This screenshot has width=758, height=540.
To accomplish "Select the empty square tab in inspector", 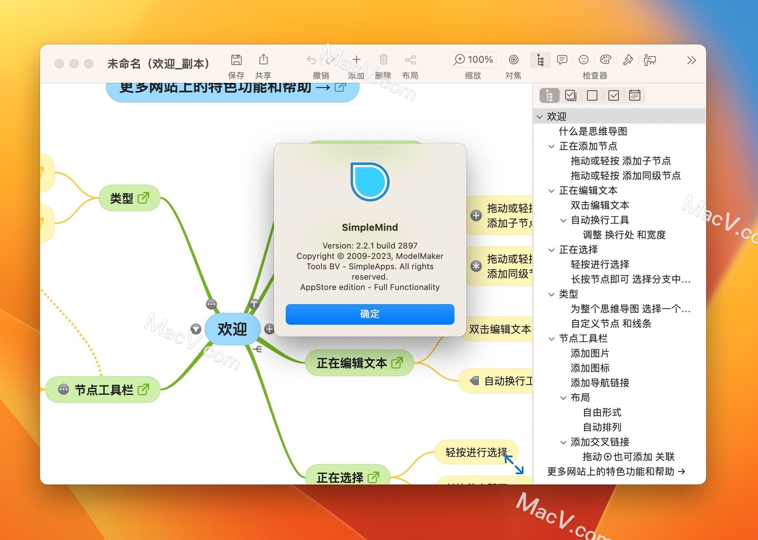I will [x=592, y=95].
